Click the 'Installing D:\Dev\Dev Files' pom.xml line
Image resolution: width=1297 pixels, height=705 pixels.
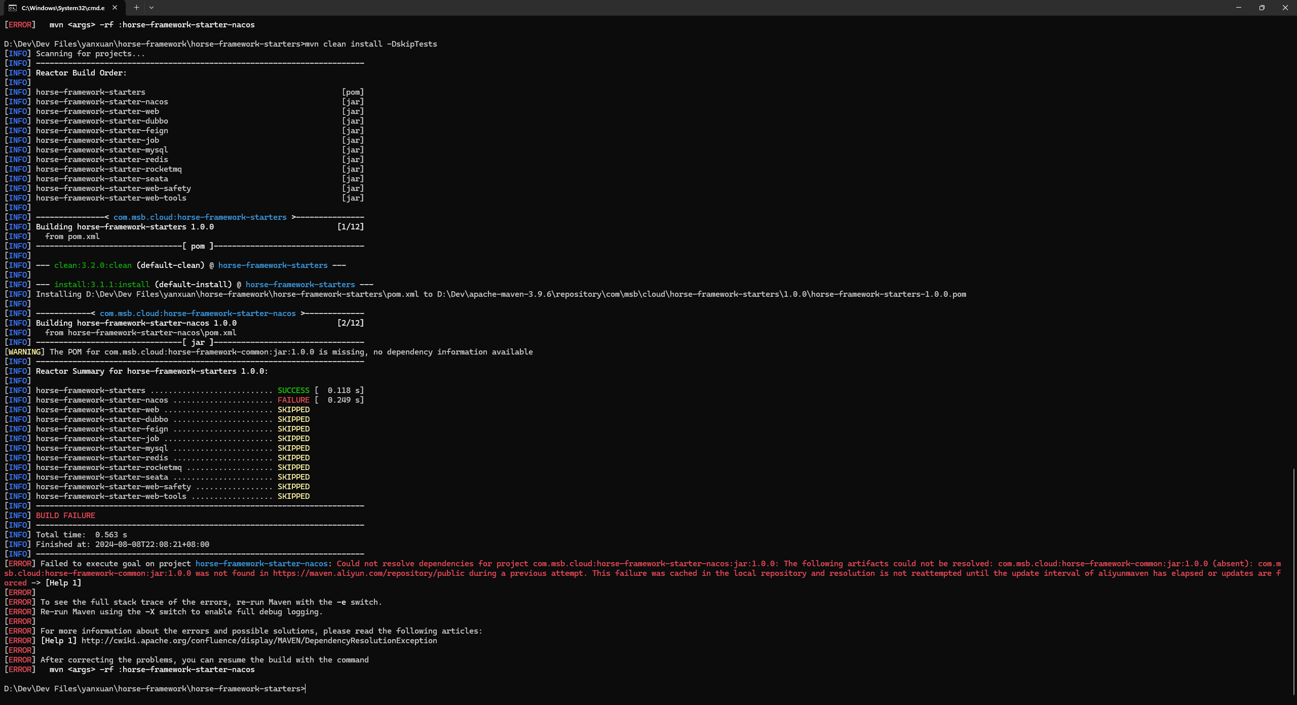click(501, 294)
